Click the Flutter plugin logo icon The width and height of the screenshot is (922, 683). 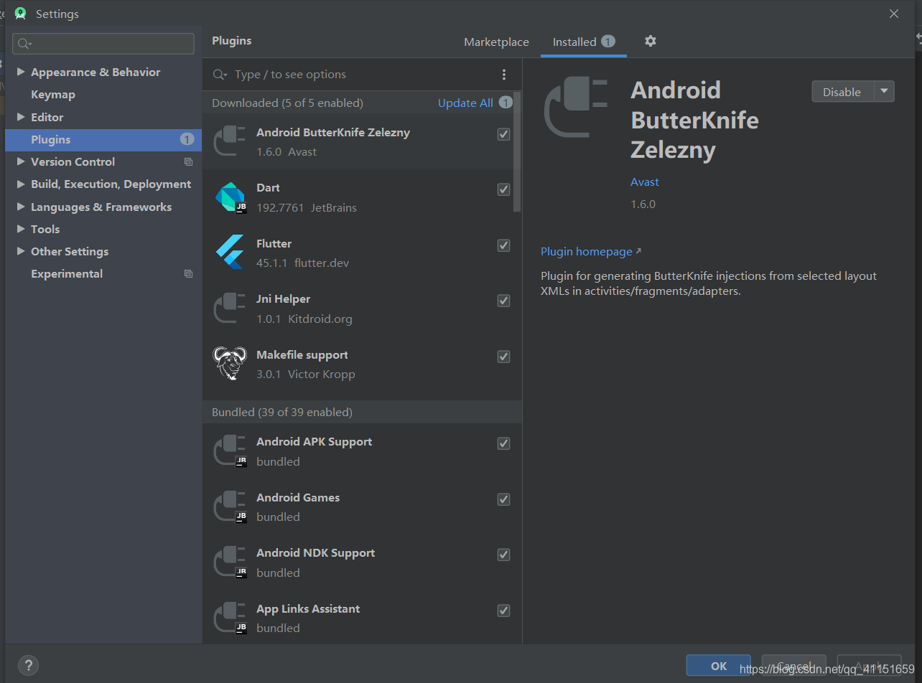point(230,253)
